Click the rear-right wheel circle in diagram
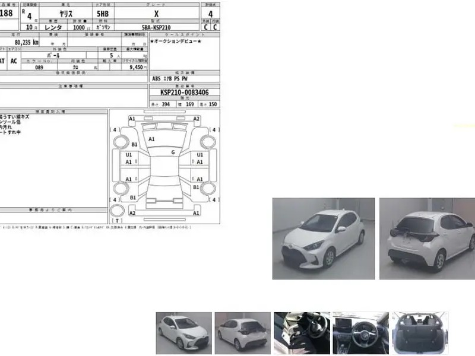 [x=207, y=189]
